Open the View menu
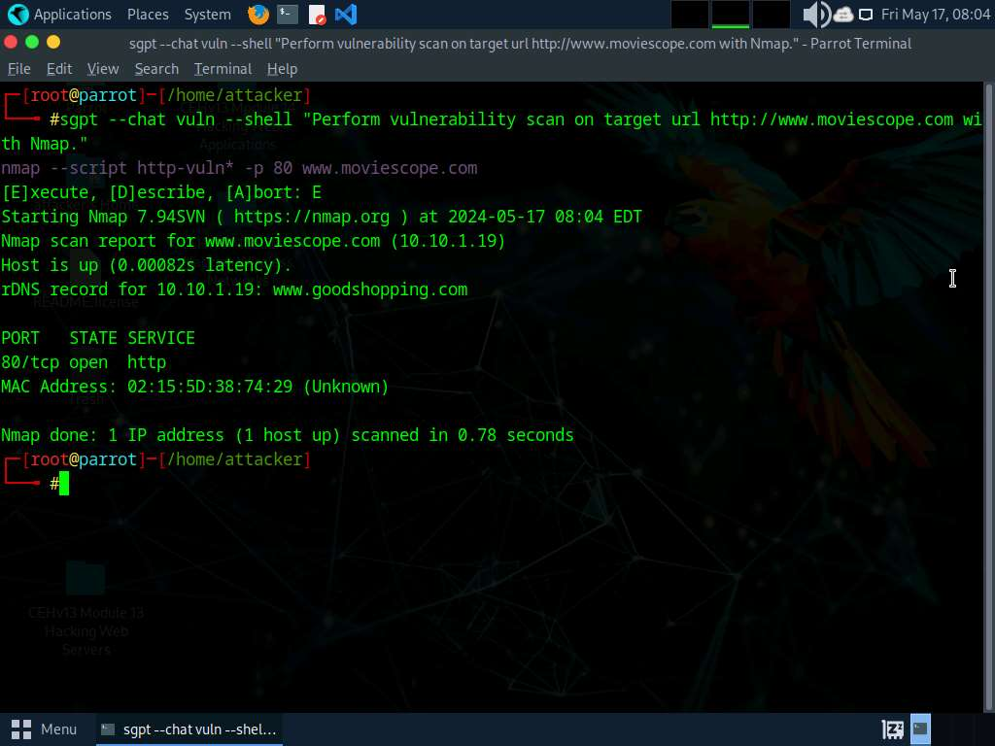This screenshot has width=995, height=746. [x=102, y=69]
